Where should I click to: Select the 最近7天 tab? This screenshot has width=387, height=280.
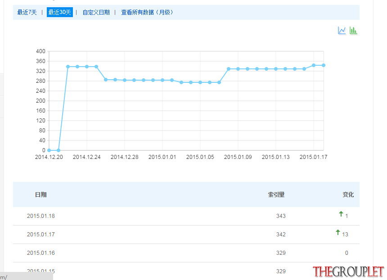27,12
